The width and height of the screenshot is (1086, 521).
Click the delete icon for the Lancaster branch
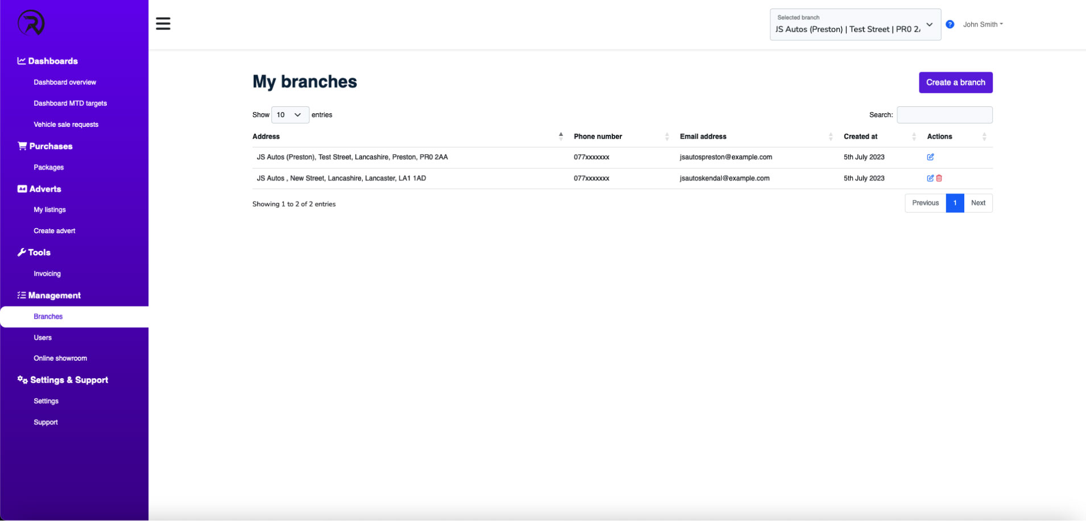pos(938,178)
